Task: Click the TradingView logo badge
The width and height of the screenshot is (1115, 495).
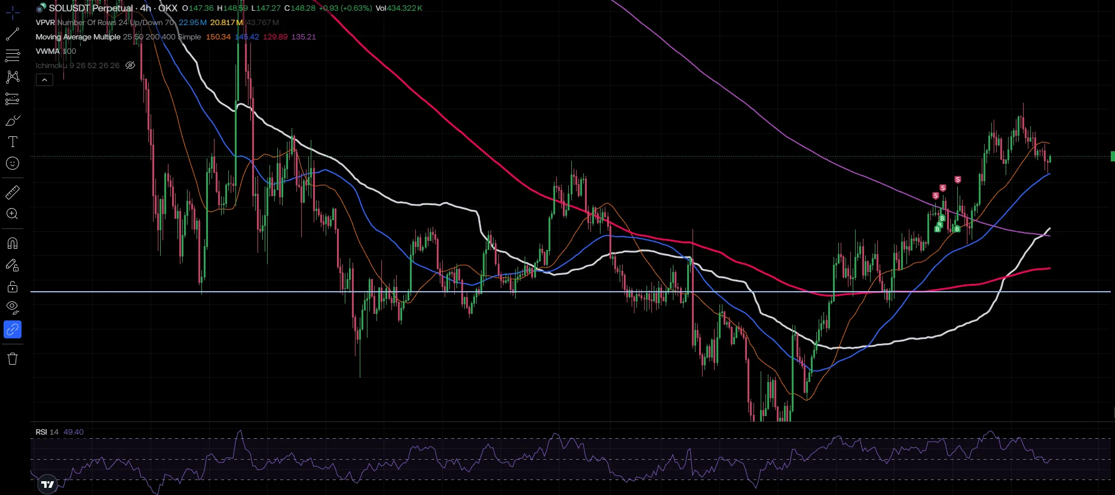Action: 47,484
